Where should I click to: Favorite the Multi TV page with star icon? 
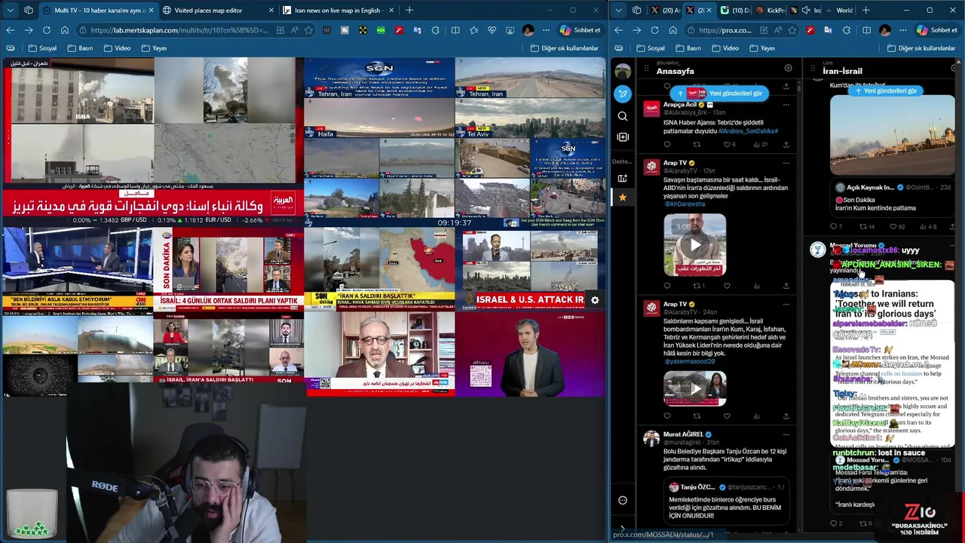pyautogui.click(x=308, y=30)
